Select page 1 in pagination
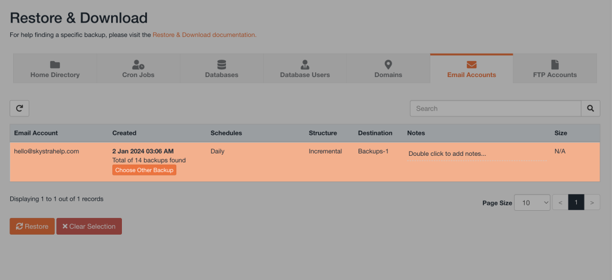 (576, 202)
